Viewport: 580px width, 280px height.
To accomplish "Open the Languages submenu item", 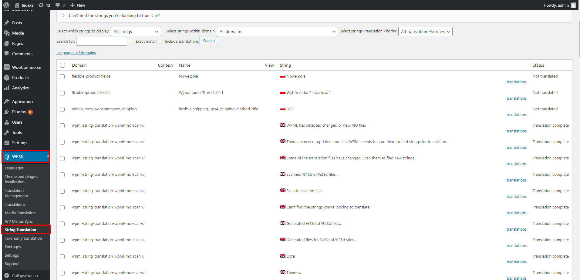I will (14, 168).
